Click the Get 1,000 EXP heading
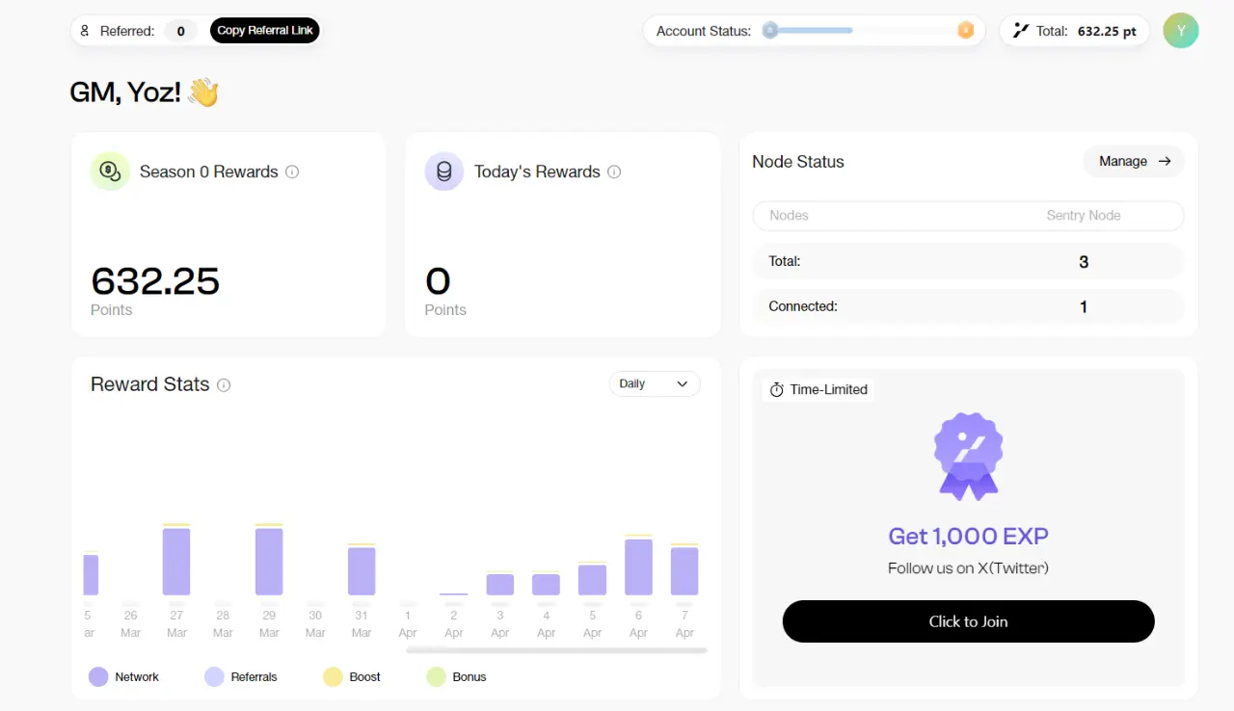This screenshot has height=711, width=1234. click(968, 537)
